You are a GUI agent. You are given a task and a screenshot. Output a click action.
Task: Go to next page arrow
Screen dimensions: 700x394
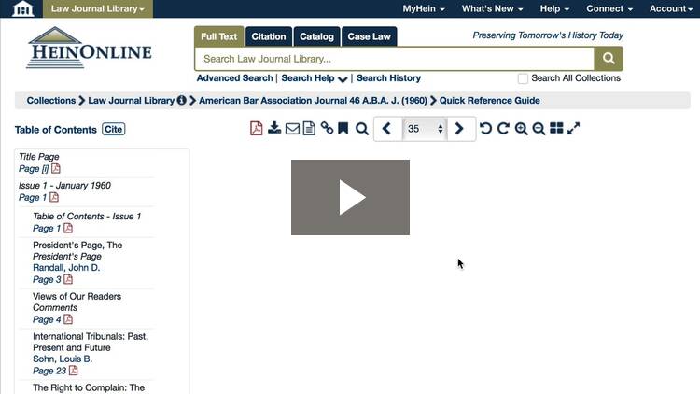click(459, 129)
